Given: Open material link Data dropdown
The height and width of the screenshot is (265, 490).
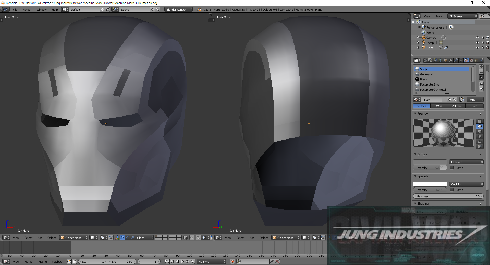Looking at the screenshot, I should point(475,100).
